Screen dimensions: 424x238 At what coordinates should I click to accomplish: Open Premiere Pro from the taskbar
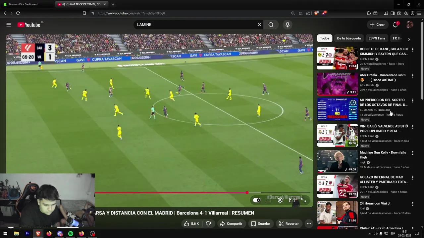[27, 234]
